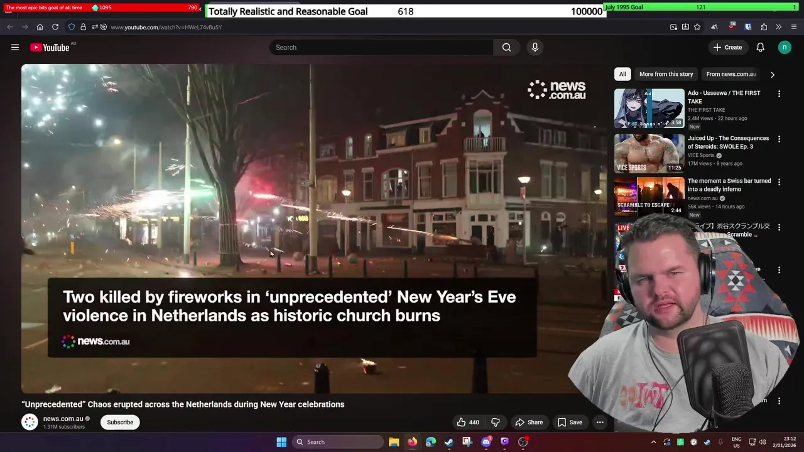Click the YouTube search magnifier button
The width and height of the screenshot is (804, 452).
coord(506,47)
